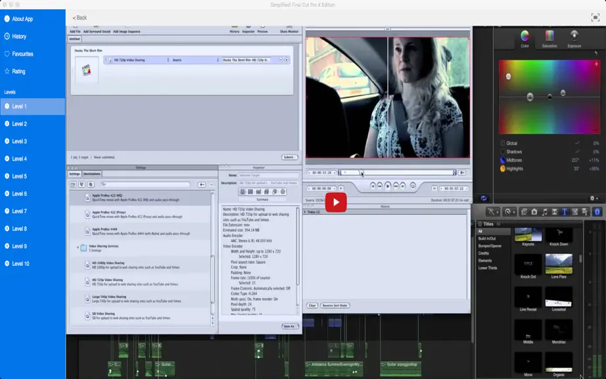Screen dimensions: 606x379
Task: Select the Final Cut Pro job thumbnail
Action: [87, 70]
